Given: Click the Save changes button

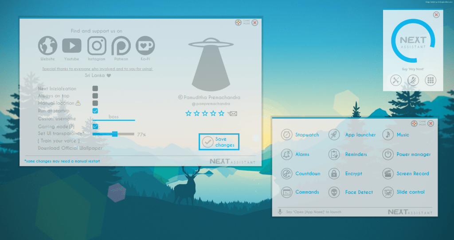Looking at the screenshot, I should pyautogui.click(x=219, y=142).
